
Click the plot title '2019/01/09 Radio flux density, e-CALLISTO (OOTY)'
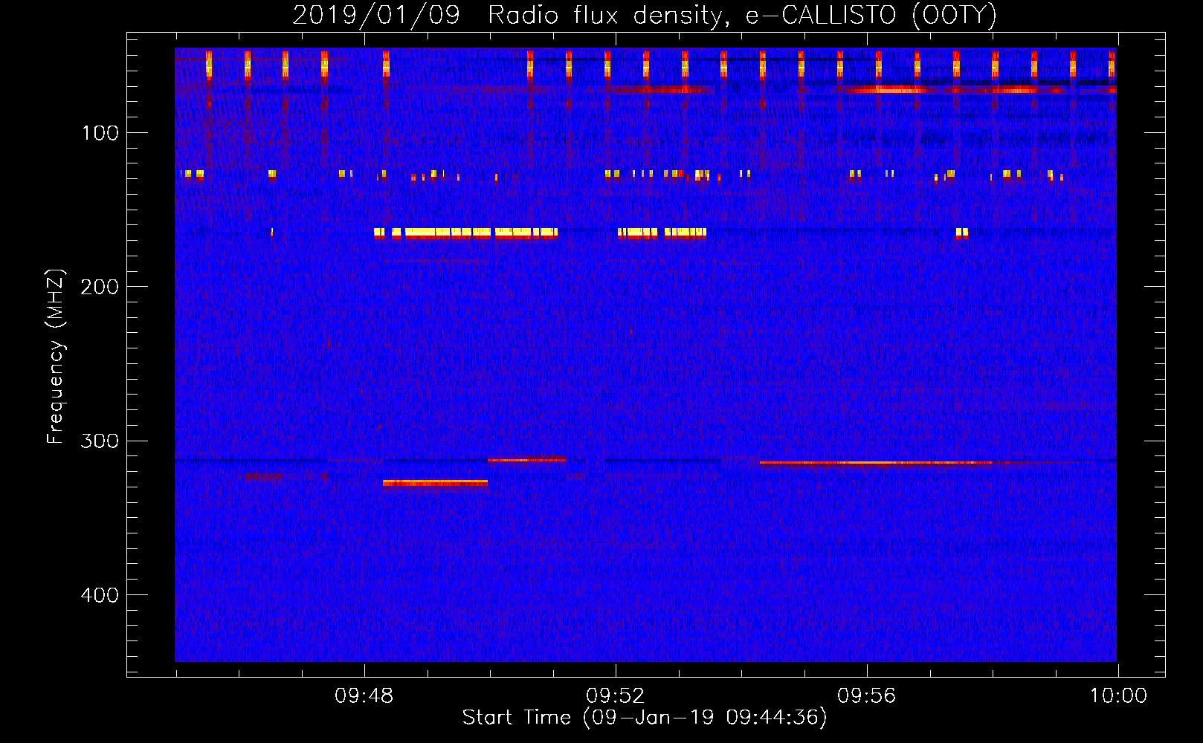point(645,15)
